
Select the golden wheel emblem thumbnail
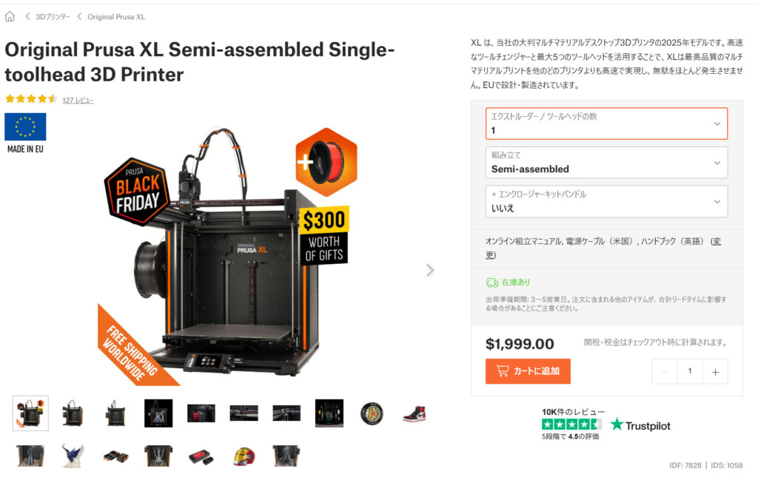pos(372,414)
